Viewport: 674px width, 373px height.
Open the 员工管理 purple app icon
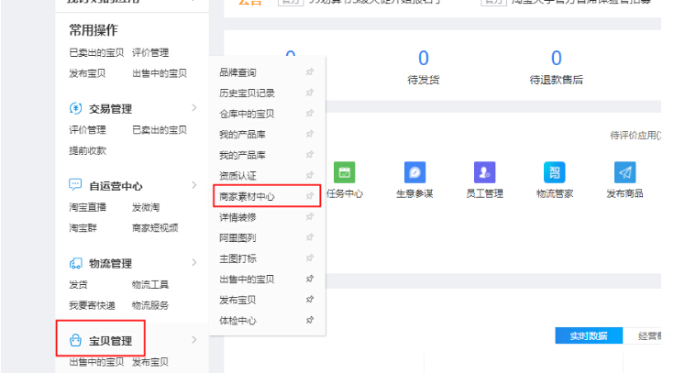484,172
